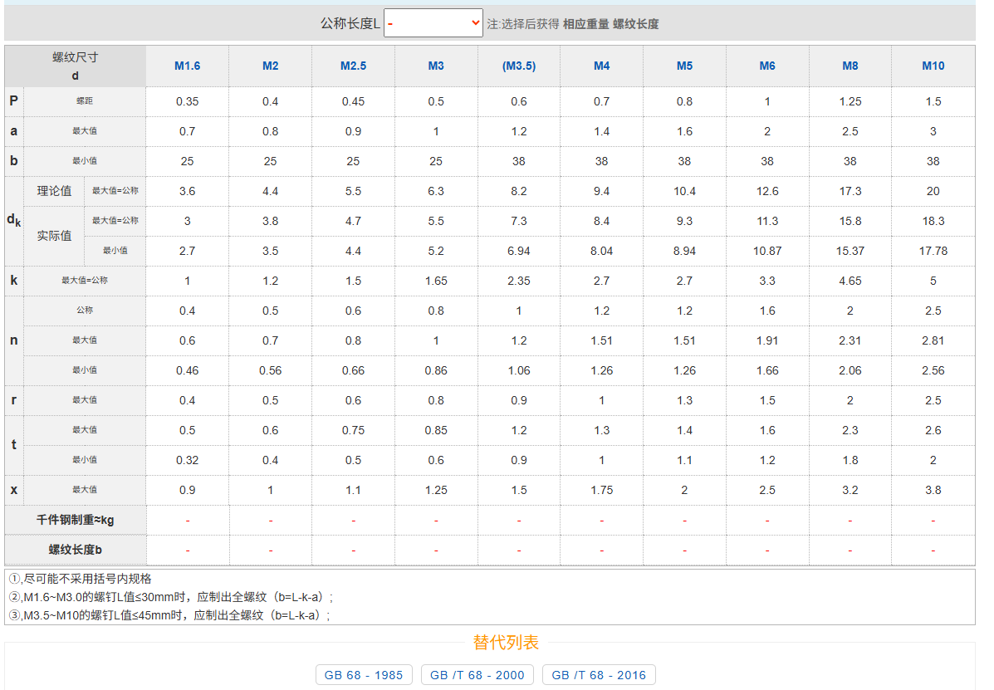Open the GB /T 68 - 2000 standard
The width and height of the screenshot is (994, 690).
click(x=477, y=675)
